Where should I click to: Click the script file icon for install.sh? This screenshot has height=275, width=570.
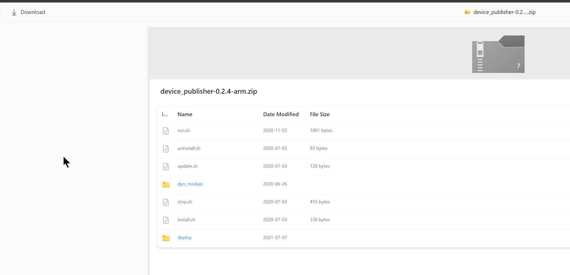click(166, 220)
